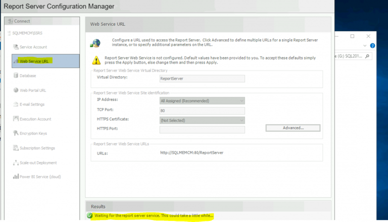388x222 pixels.
Task: Go to Subscription Settings page
Action: 37,148
